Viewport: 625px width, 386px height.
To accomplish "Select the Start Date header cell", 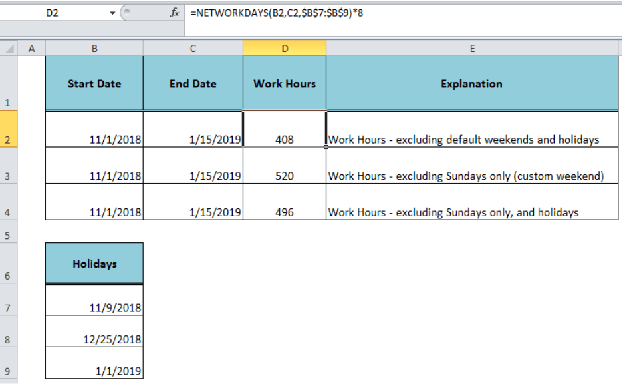I will coord(94,83).
